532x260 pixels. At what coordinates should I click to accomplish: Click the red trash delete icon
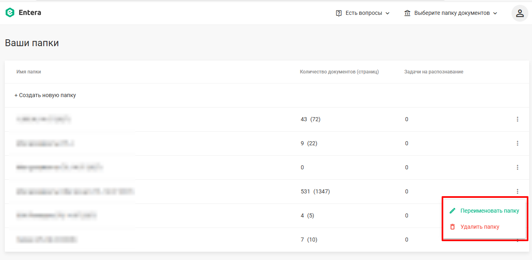tap(453, 227)
